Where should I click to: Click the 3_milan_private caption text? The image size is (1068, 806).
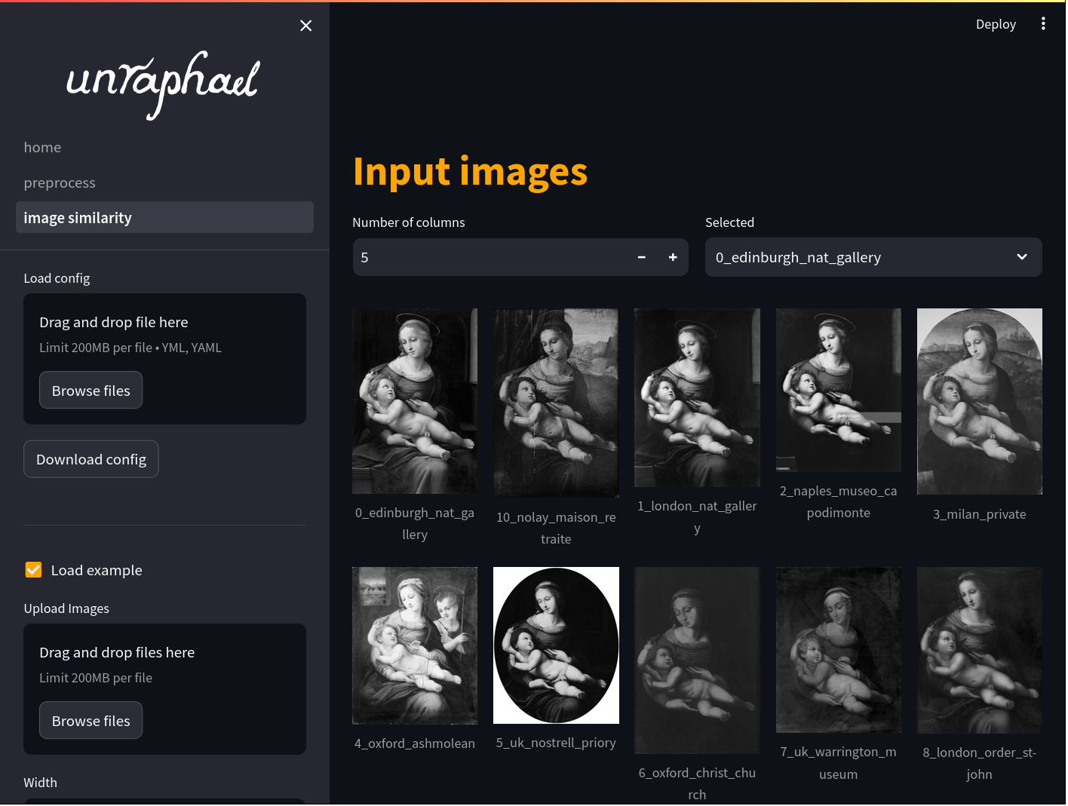(981, 515)
